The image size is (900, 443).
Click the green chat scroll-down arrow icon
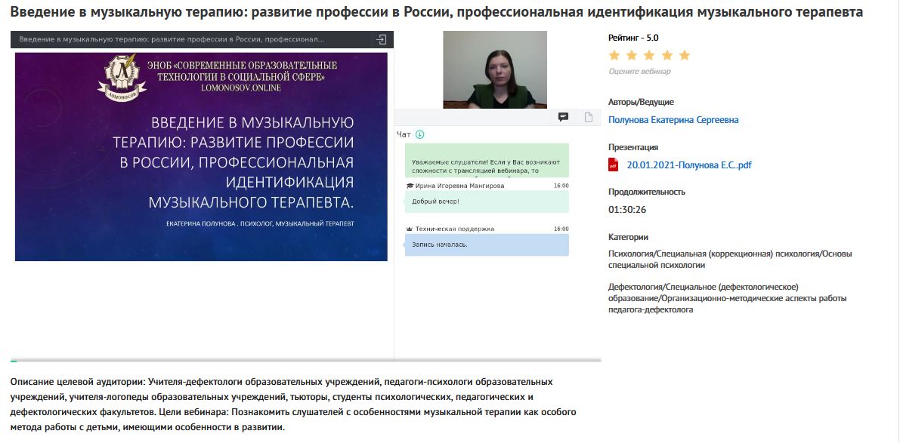pos(420,134)
